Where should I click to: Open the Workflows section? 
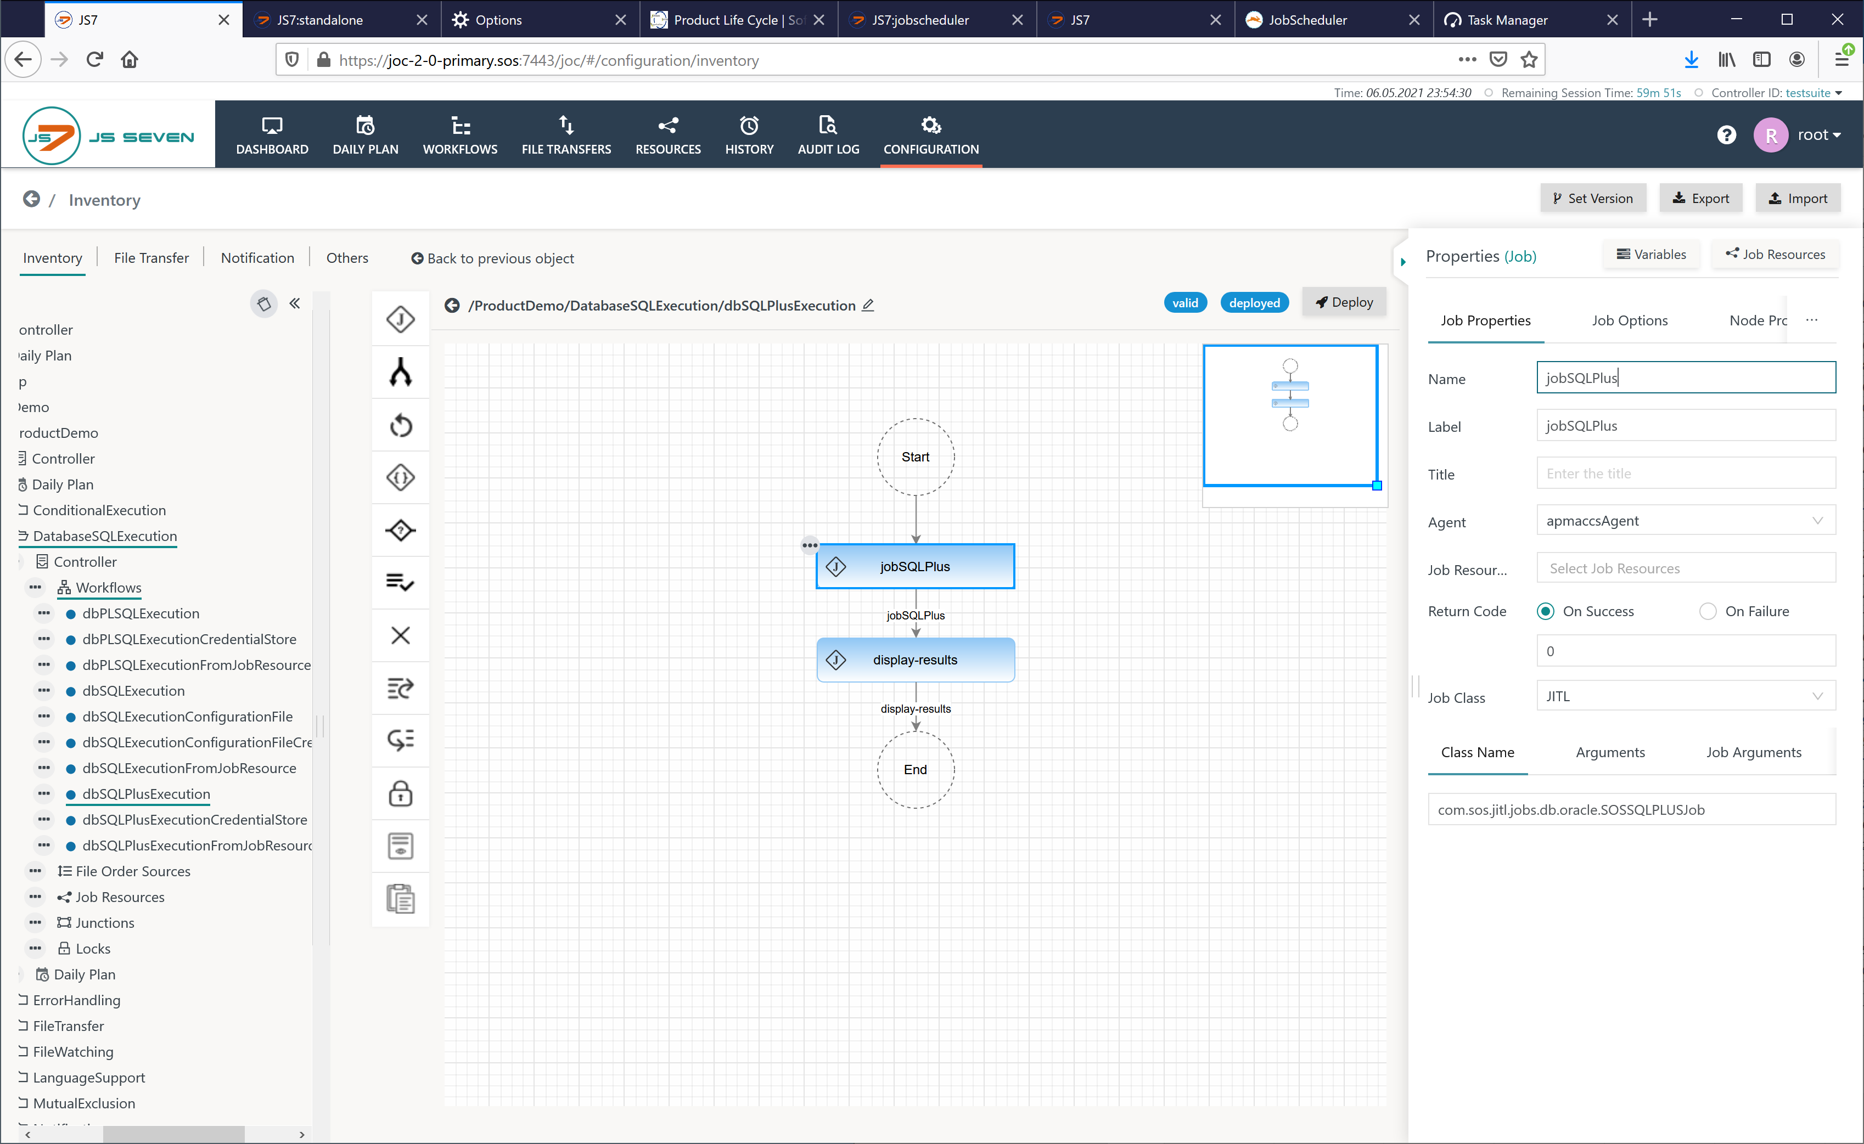[460, 136]
